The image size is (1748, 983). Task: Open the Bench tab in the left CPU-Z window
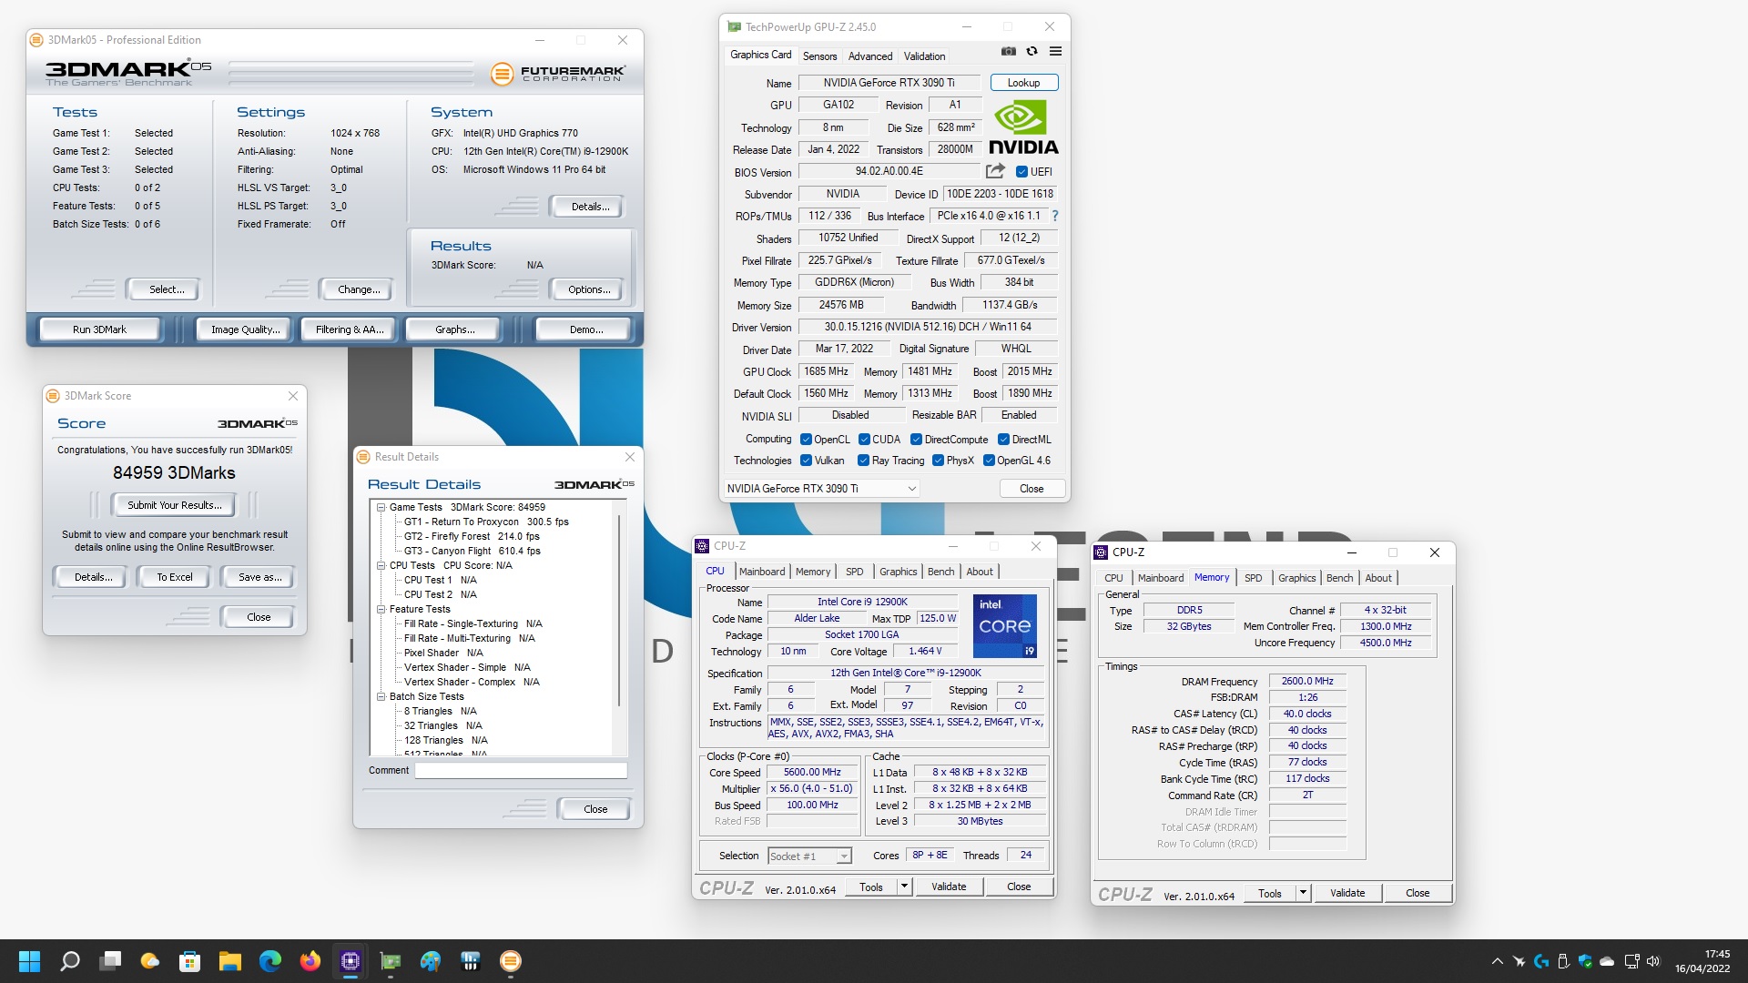940,572
